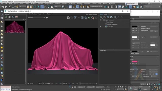
Task: Open the RGB color channel dropdown
Action: pos(36,18)
